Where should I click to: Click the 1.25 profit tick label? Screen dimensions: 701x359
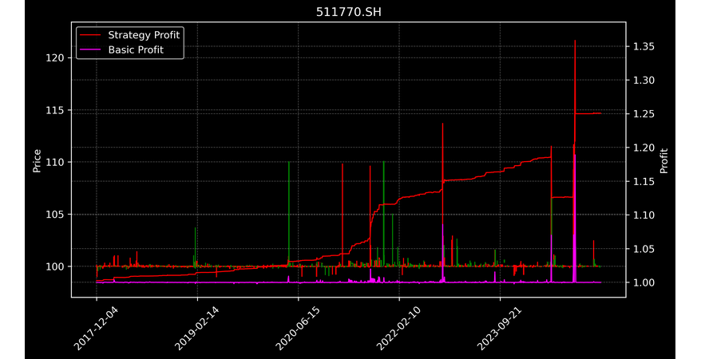pos(644,114)
